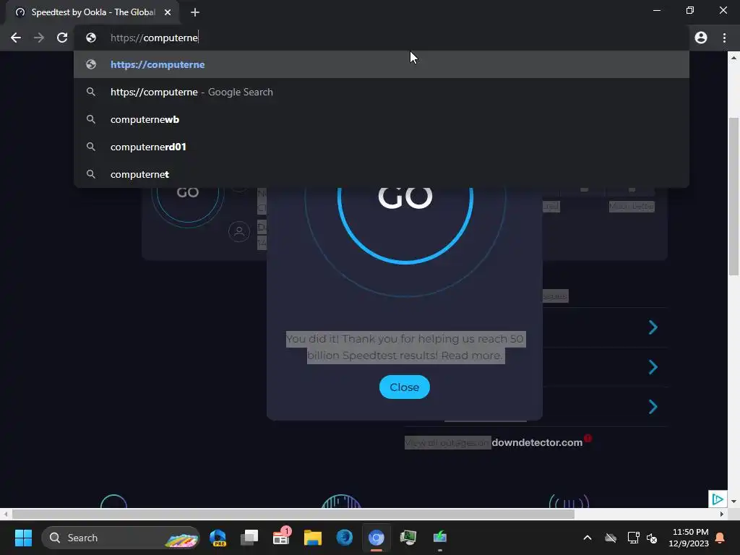Click the horizontal page scrollbar
Image resolution: width=740 pixels, height=555 pixels.
[293, 514]
